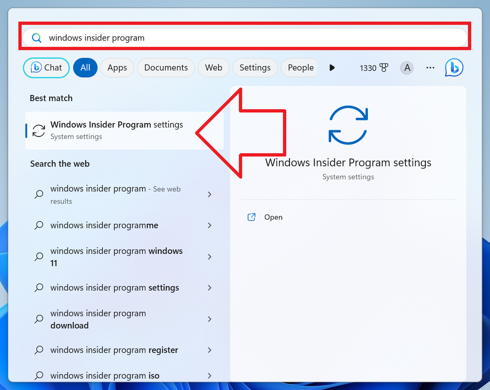Click search icon beside 'iso' suggestion
The height and width of the screenshot is (390, 490).
tap(39, 375)
